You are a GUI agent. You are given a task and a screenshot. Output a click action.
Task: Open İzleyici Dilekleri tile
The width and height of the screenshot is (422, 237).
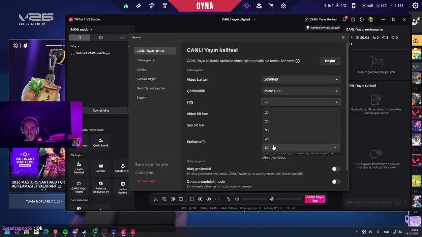[x=79, y=168]
